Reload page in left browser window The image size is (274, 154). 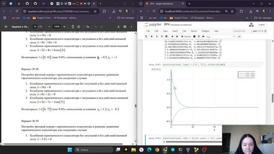pyautogui.click(x=17, y=11)
